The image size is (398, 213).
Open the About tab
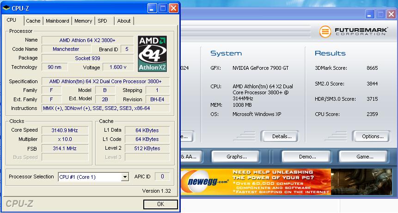pyautogui.click(x=124, y=21)
